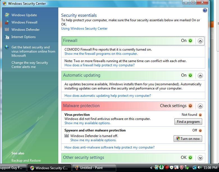
Task: Click the globe icon beside latest security info
Action: [x=7, y=47]
